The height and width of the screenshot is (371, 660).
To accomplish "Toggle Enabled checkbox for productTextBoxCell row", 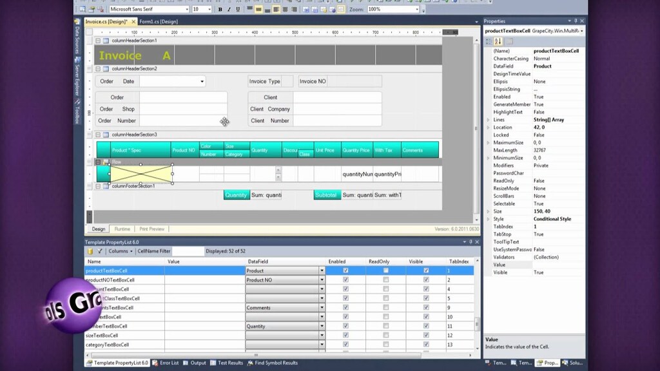I will 345,271.
